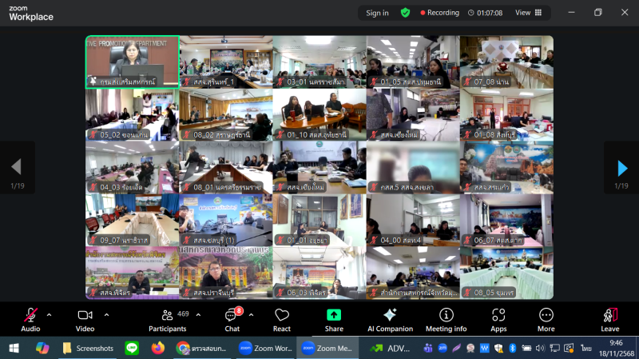The height and width of the screenshot is (359, 639).
Task: Open the More options menu
Action: [546, 317]
